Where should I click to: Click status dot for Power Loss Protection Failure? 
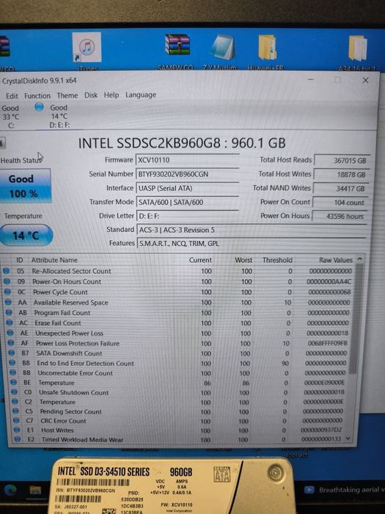tap(11, 343)
